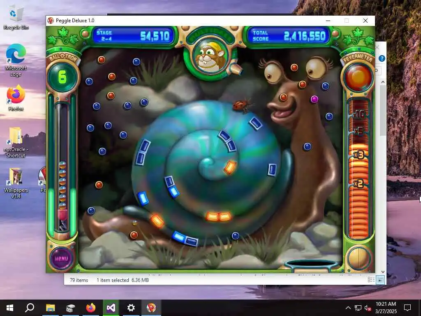The height and width of the screenshot is (316, 421).
Task: Click the magenta purple bonus peg
Action: tap(315, 99)
